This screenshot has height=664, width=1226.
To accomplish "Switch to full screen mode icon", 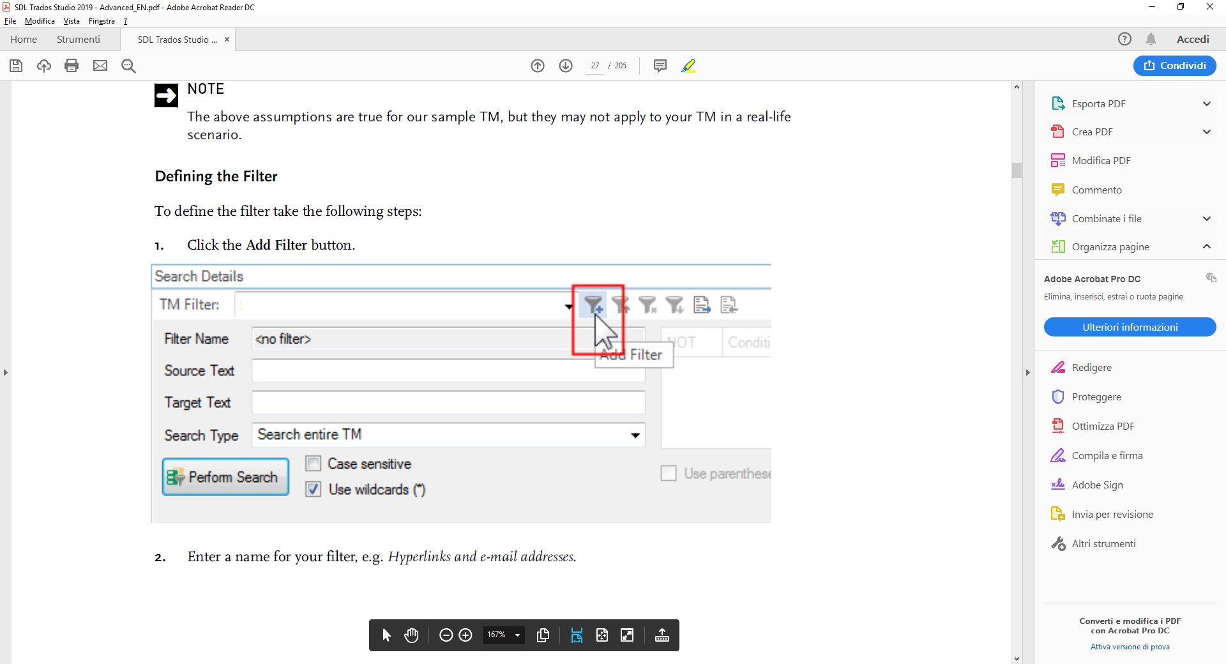I will pyautogui.click(x=627, y=635).
